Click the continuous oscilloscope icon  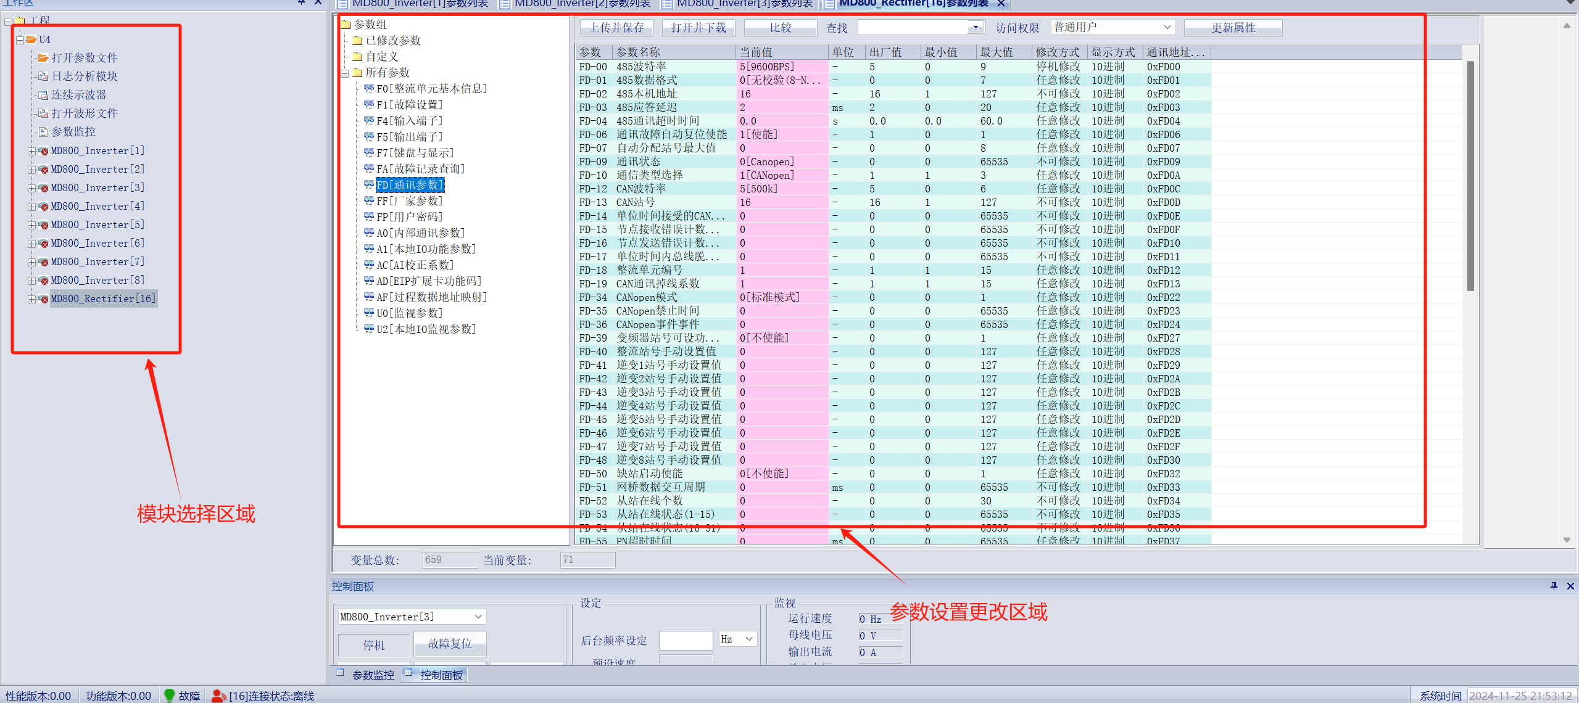(x=43, y=95)
